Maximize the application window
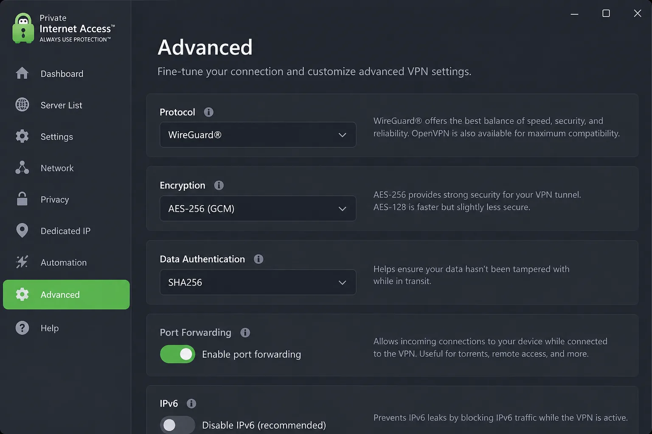Image resolution: width=652 pixels, height=434 pixels. [606, 14]
